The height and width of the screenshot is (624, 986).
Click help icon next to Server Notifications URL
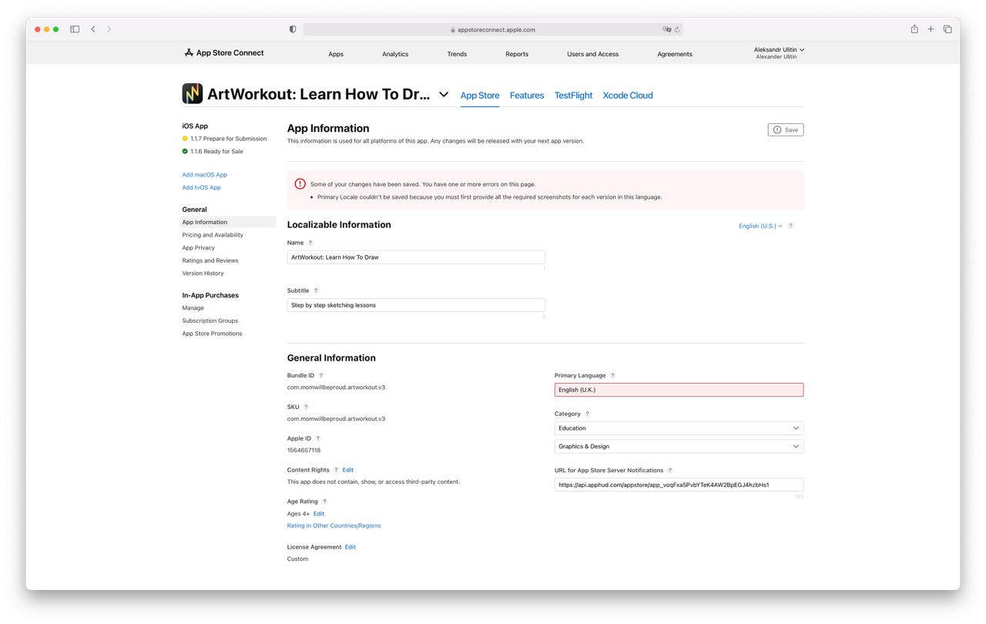[670, 470]
